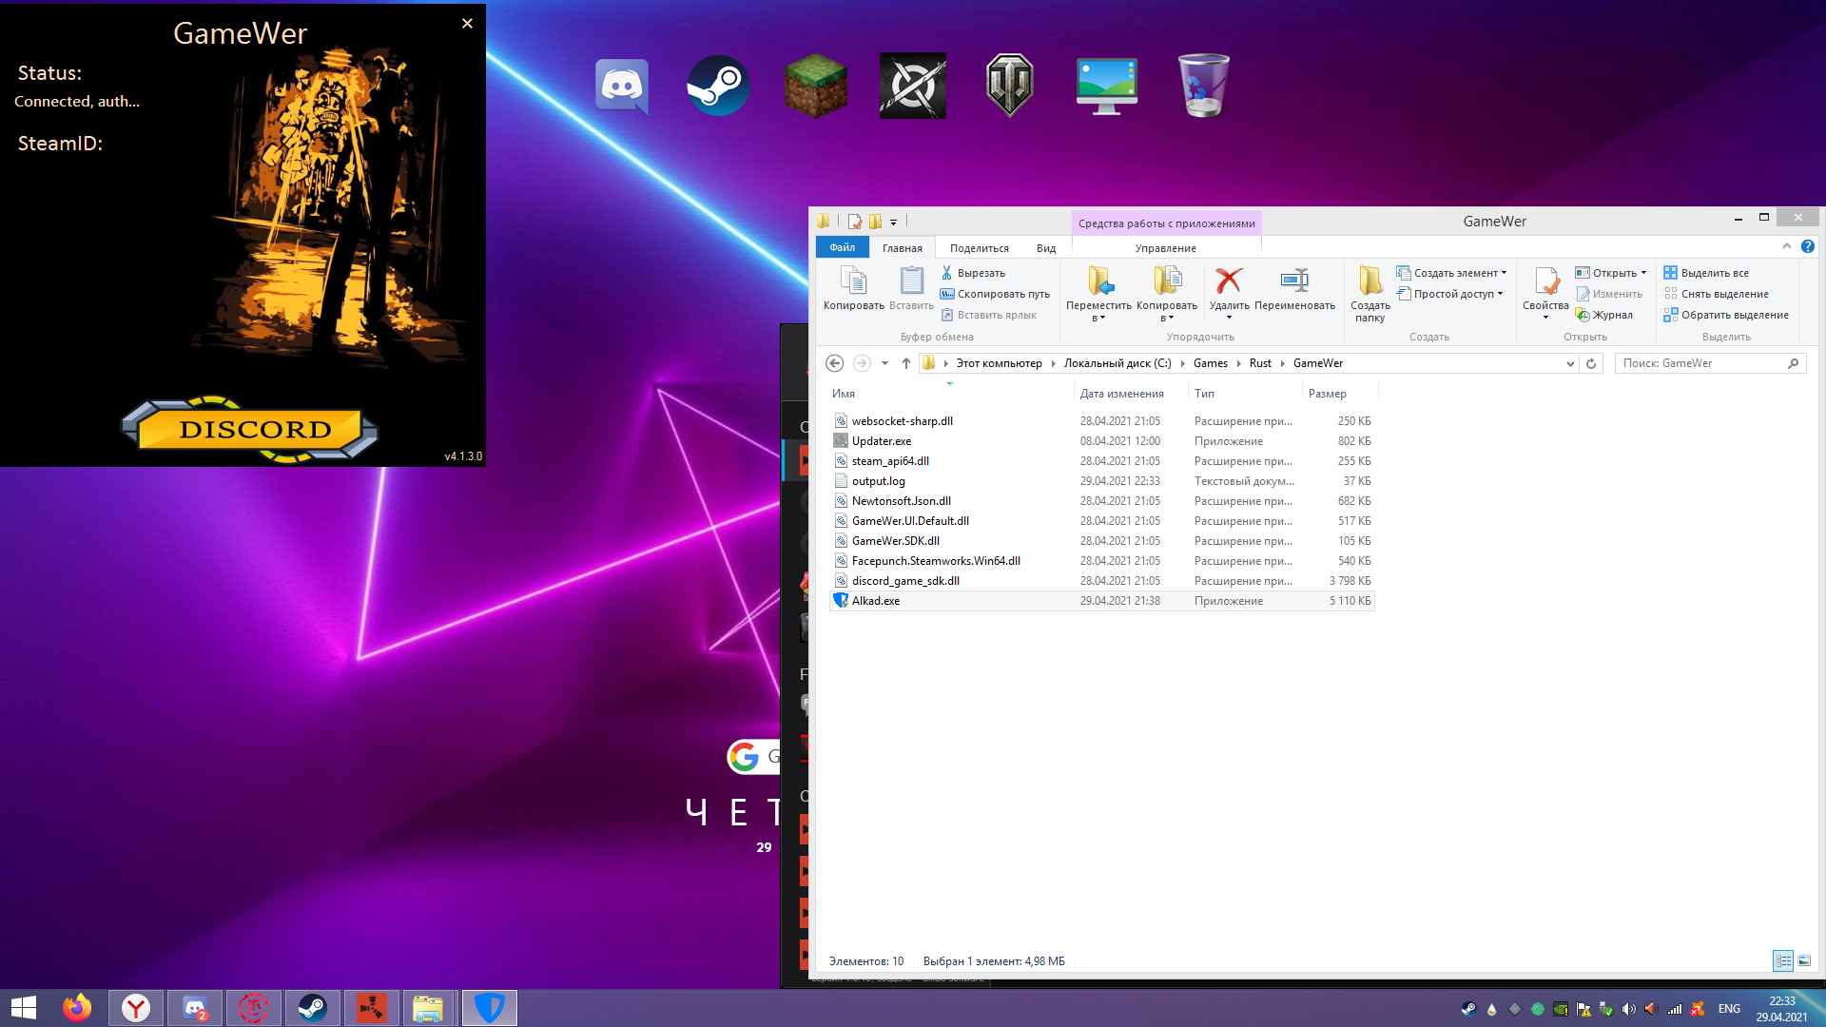Viewport: 1826px width, 1027px height.
Task: Open recent locations dropdown arrow
Action: coord(884,363)
